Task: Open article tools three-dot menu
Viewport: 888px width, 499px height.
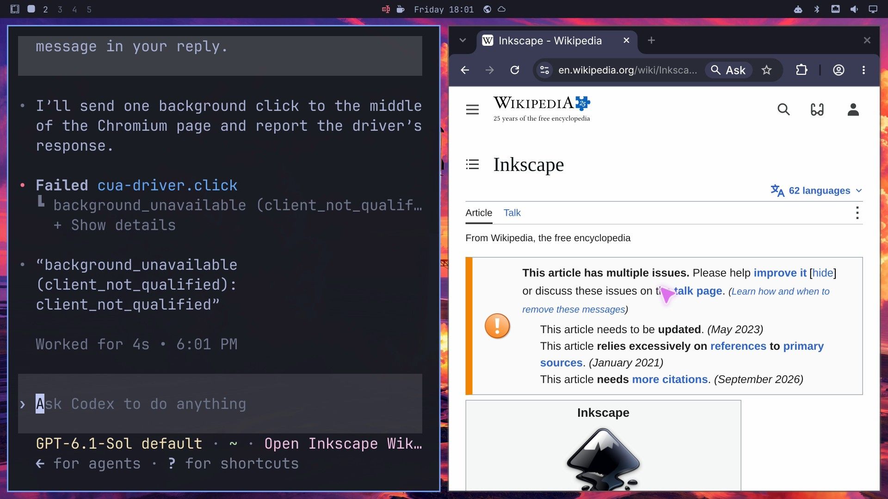Action: click(857, 213)
